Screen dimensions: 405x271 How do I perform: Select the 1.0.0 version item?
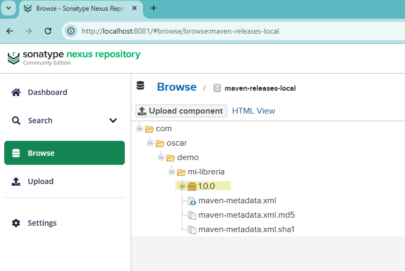coord(207,186)
